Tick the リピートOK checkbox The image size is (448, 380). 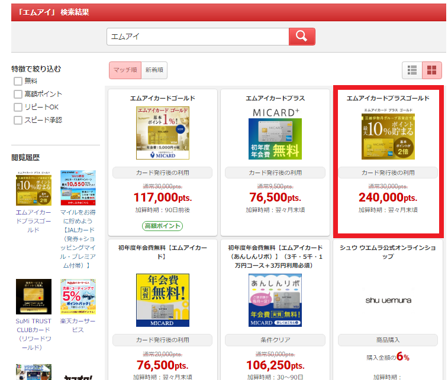(x=18, y=108)
